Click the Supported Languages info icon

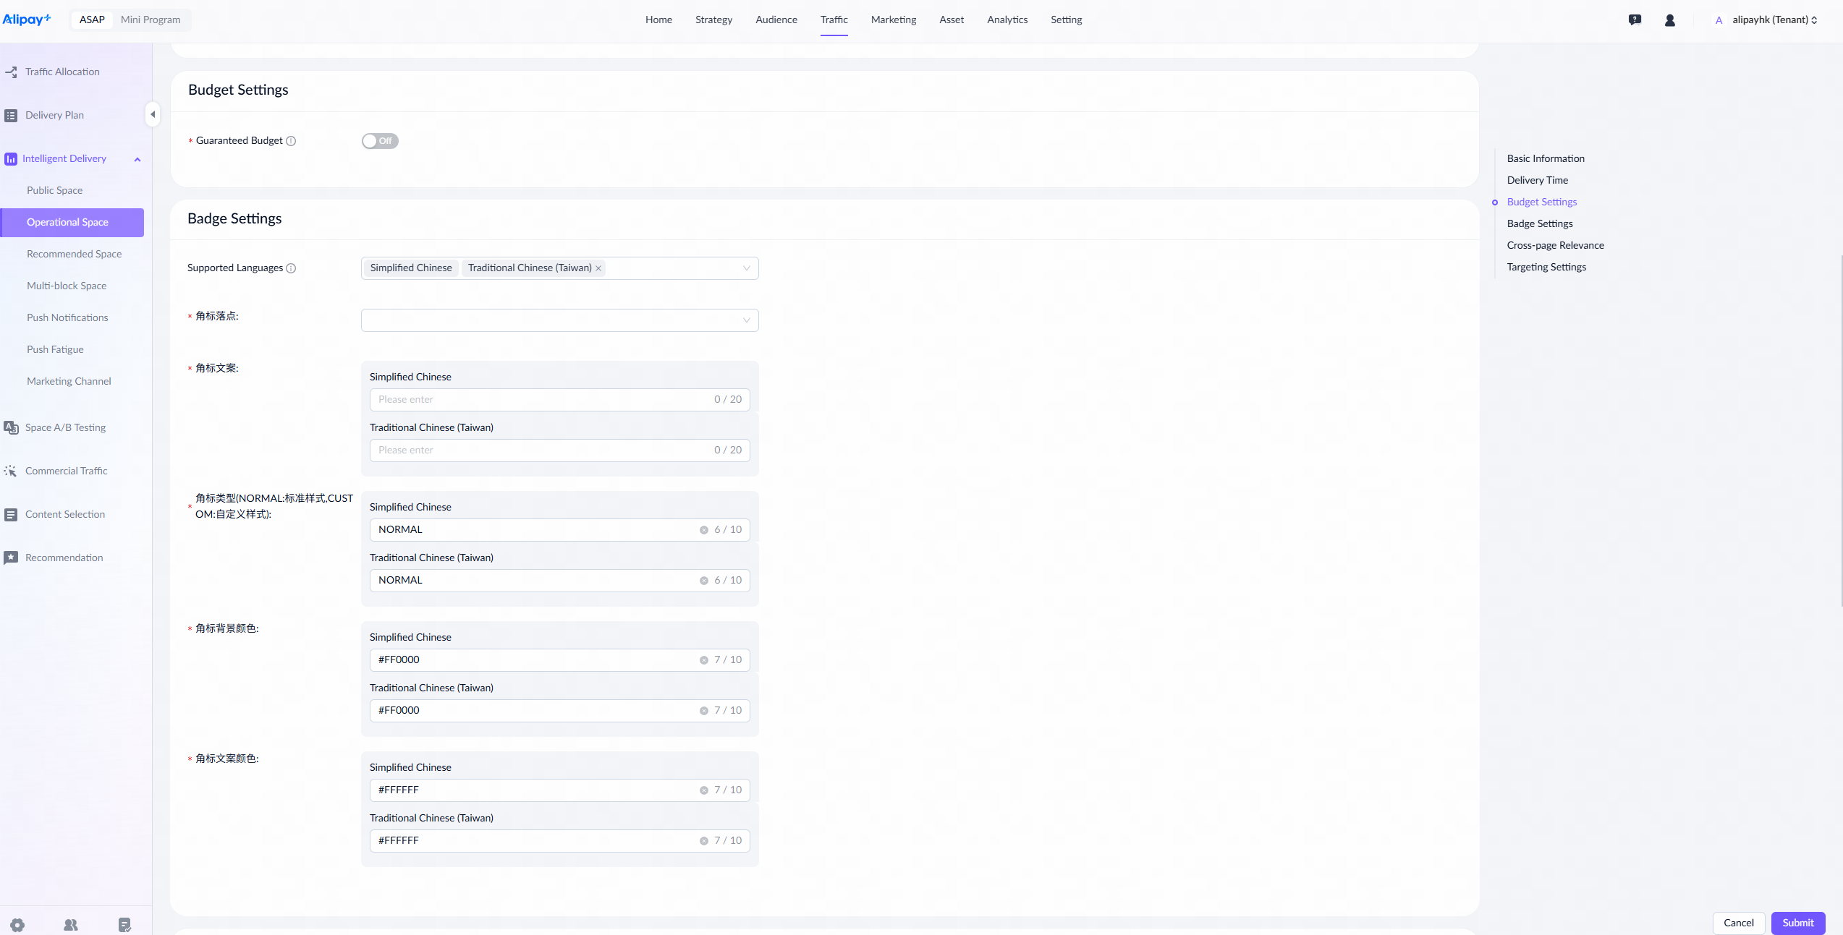click(x=291, y=268)
